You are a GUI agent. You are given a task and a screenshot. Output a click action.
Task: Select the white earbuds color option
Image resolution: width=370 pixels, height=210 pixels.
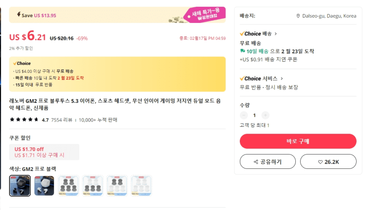coord(44,186)
